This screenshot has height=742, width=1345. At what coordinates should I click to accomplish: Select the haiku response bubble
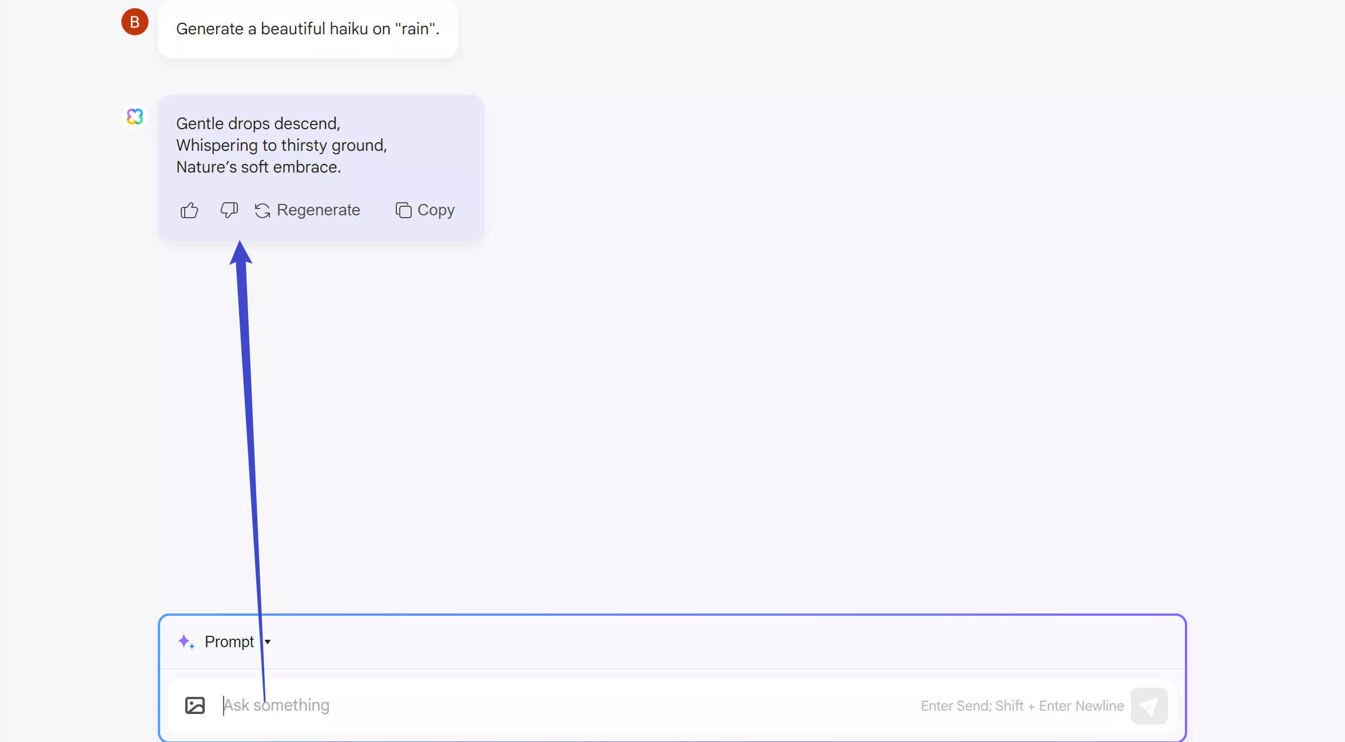(320, 146)
